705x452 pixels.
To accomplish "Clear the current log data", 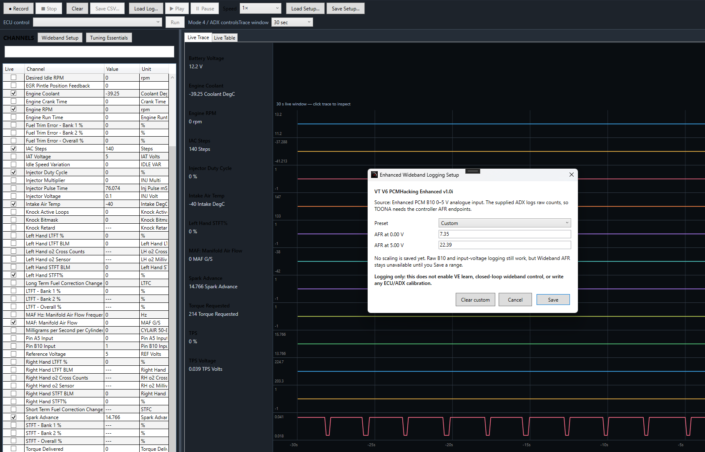I will coord(77,8).
